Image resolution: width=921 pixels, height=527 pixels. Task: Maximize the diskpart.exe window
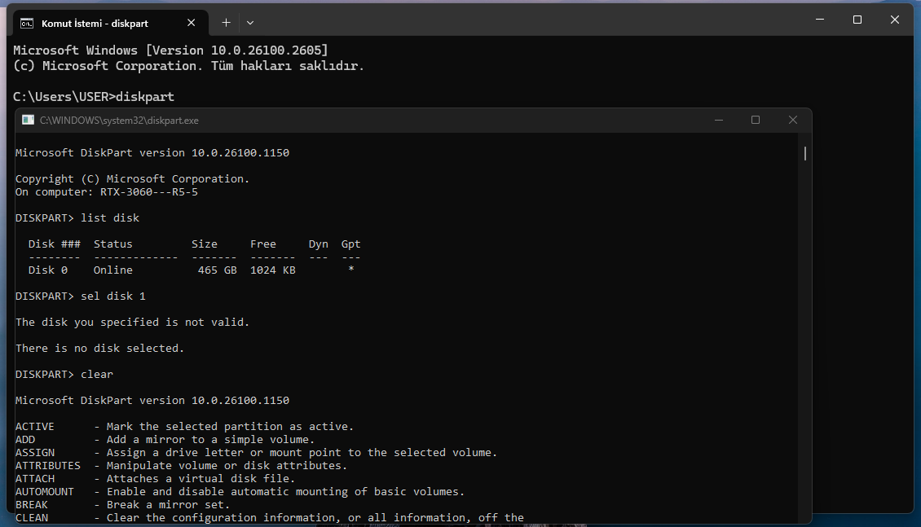(x=756, y=120)
